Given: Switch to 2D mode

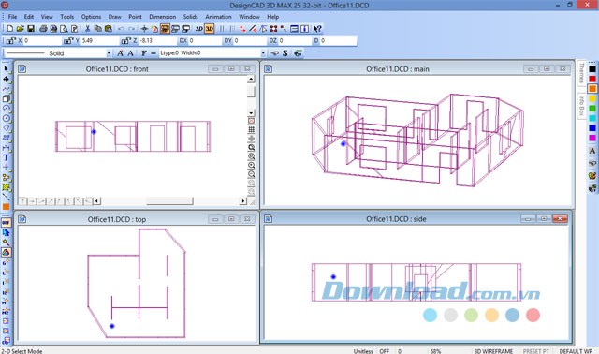Looking at the screenshot, I should coord(198,29).
